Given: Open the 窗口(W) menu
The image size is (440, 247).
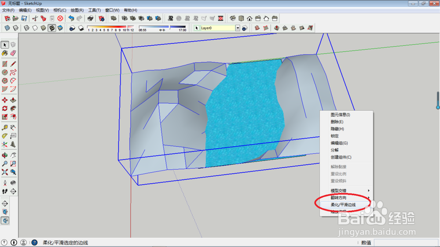Looking at the screenshot, I should tap(112, 10).
